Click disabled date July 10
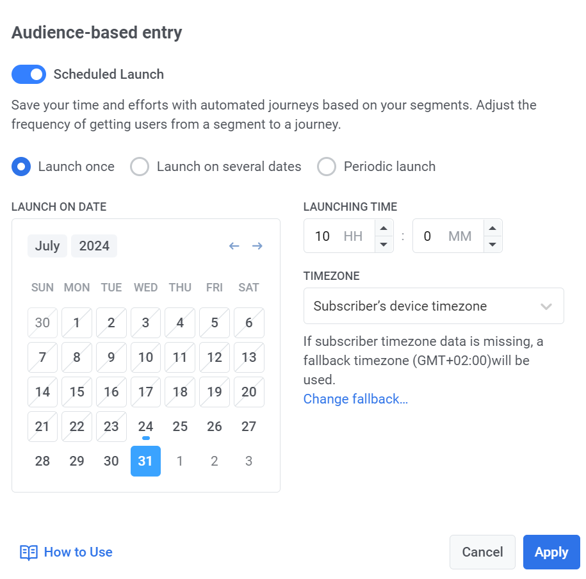Screen dimensions: 586x579 click(146, 357)
